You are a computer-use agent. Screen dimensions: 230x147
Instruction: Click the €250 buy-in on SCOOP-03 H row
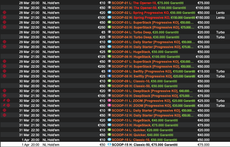click(x=102, y=27)
